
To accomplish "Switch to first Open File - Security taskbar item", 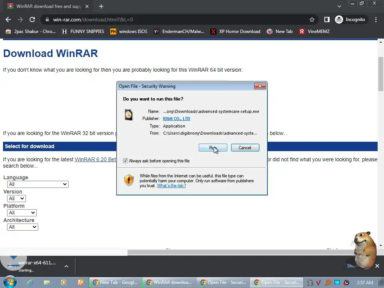I will pos(223,282).
